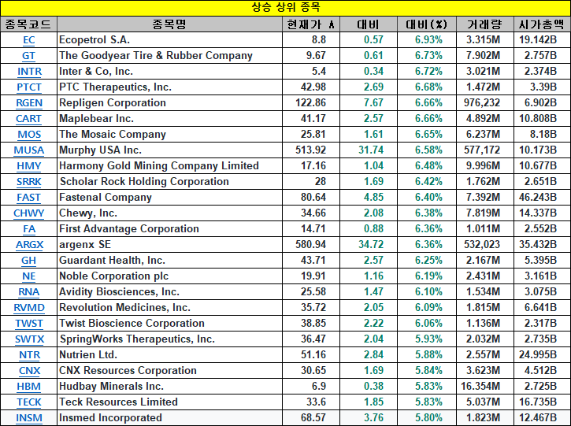Image resolution: width=571 pixels, height=426 pixels.
Task: Open the SRRK ticker link
Action: 29,182
